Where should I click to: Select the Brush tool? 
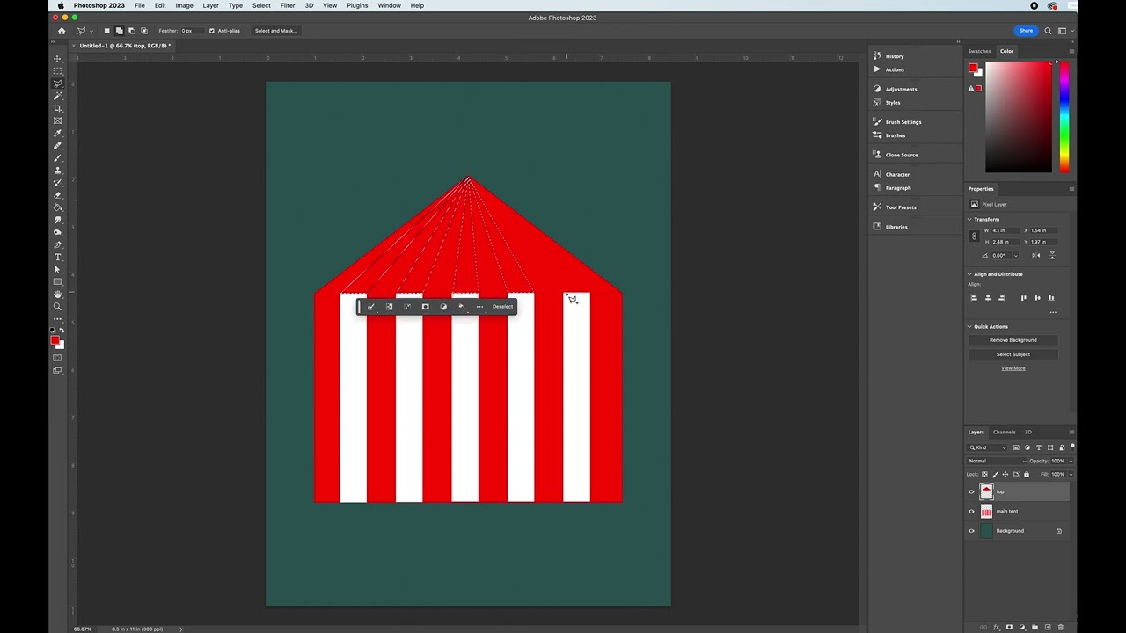coord(58,158)
